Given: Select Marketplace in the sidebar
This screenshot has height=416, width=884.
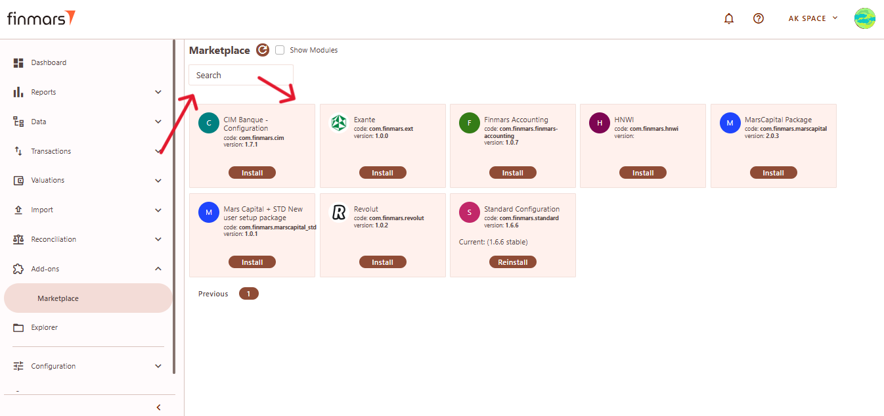Looking at the screenshot, I should point(58,298).
